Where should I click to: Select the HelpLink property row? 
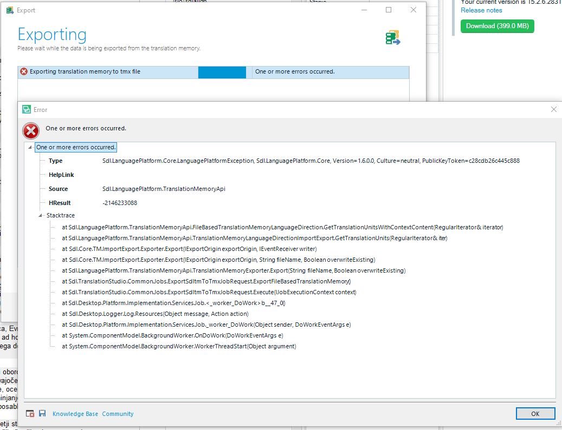point(61,175)
